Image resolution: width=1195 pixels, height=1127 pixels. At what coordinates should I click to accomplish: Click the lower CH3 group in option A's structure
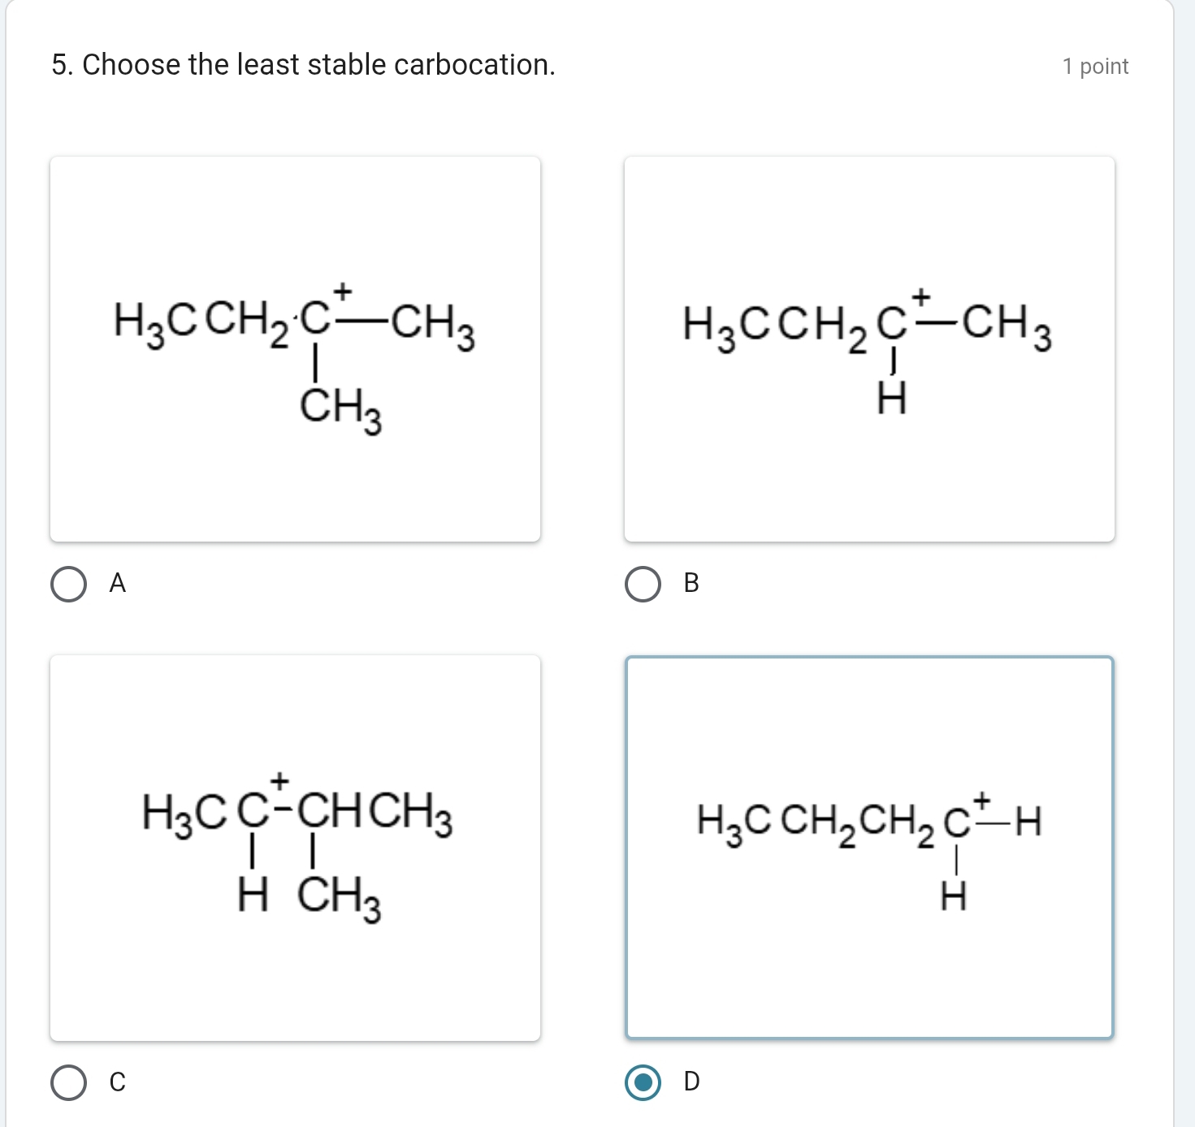pos(340,408)
